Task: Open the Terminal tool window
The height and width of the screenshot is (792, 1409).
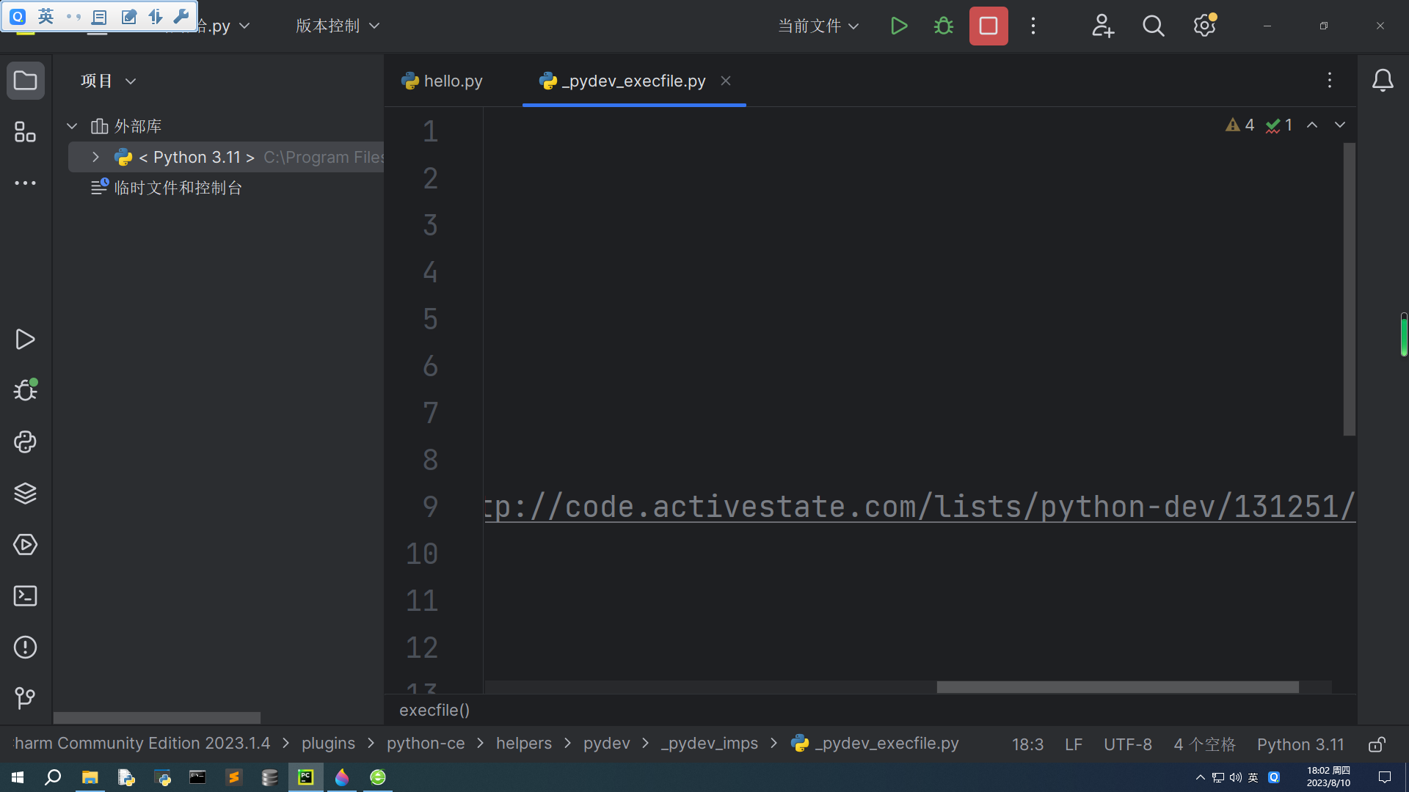Action: pos(26,596)
